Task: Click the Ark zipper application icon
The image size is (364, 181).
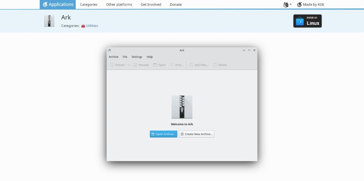Action: click(49, 21)
